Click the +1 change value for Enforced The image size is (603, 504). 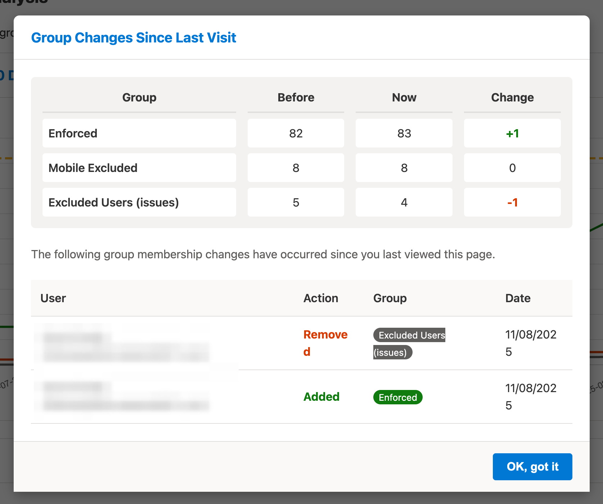click(x=512, y=133)
